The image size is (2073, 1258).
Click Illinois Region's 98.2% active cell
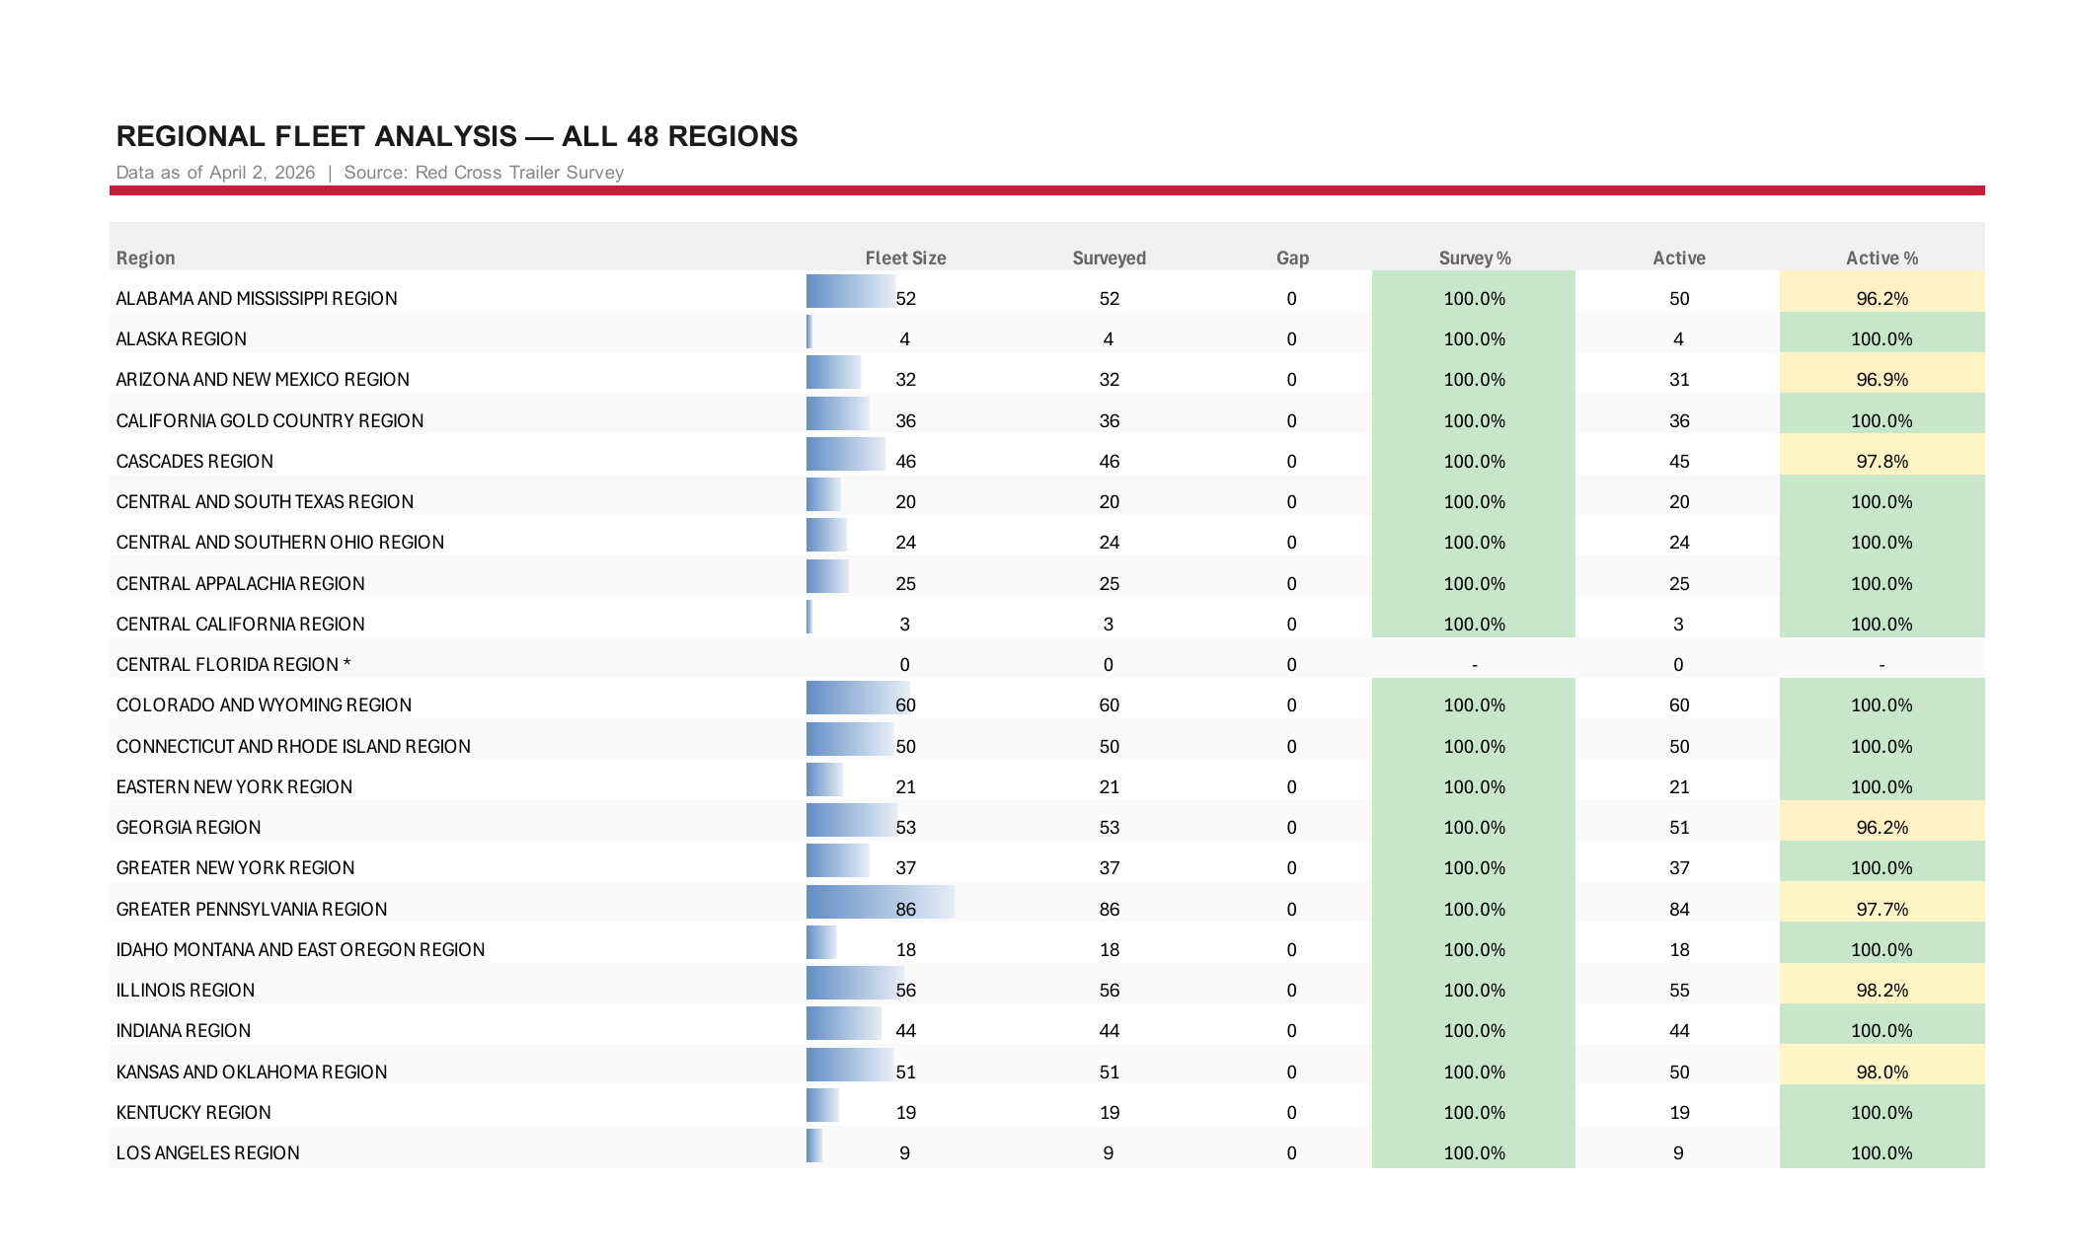pos(1881,990)
